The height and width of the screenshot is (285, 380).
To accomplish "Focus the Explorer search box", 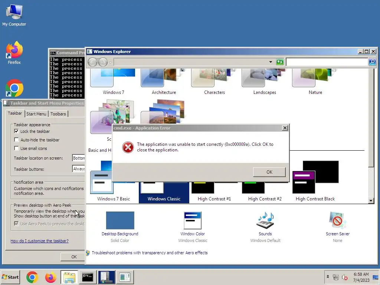I will pos(327,62).
